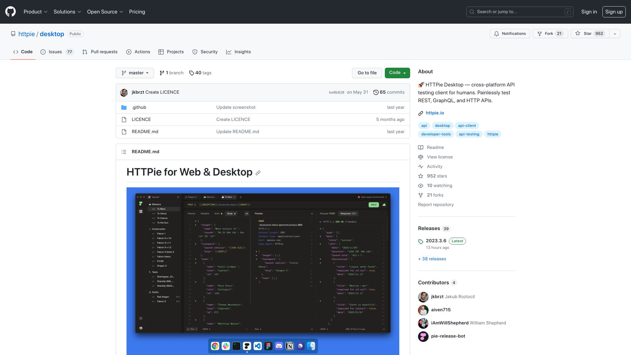Click the branch icon for 1 branch
Viewport: 631px width, 355px height.
coord(162,73)
